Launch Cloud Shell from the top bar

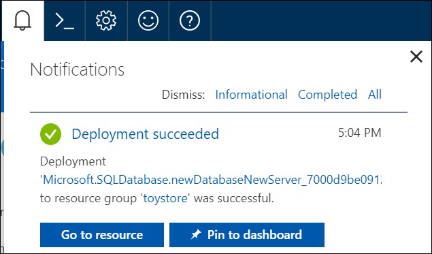(65, 20)
